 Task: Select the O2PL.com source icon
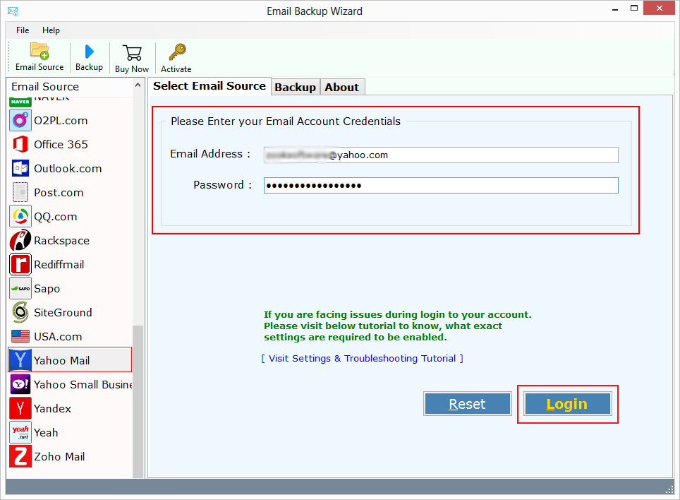tap(20, 120)
